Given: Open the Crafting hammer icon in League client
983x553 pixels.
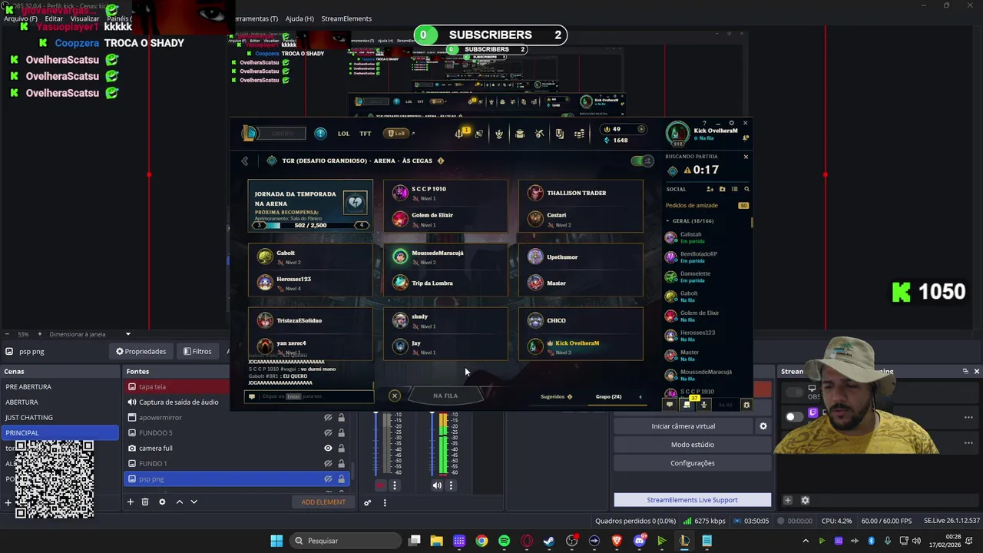Looking at the screenshot, I should pyautogui.click(x=540, y=134).
